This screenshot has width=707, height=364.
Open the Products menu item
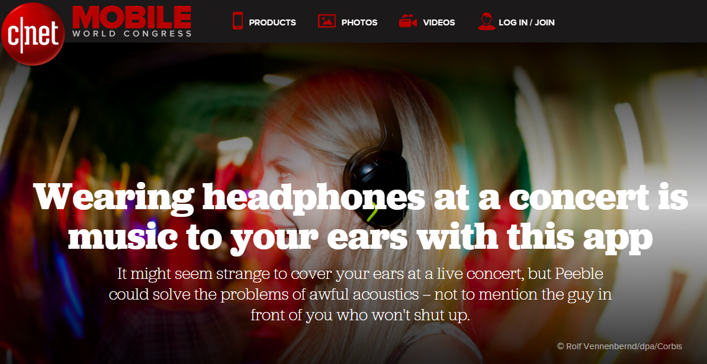coord(272,22)
